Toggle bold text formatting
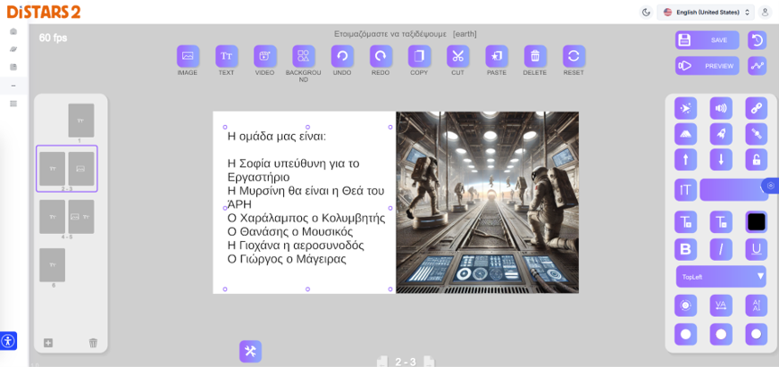Image resolution: width=779 pixels, height=367 pixels. 686,249
